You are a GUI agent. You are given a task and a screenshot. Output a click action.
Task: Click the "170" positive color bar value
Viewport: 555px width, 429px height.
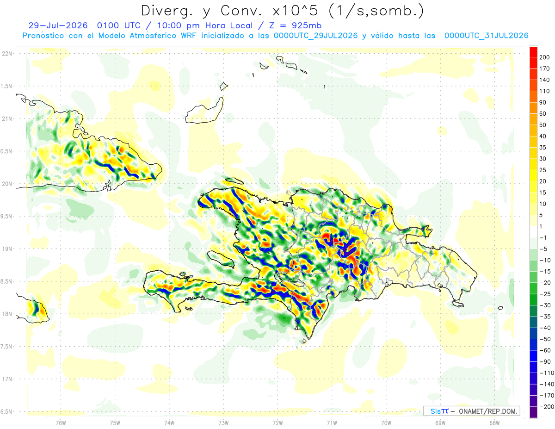point(544,68)
